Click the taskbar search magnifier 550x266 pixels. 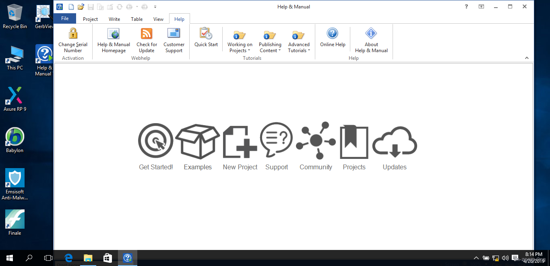point(29,258)
